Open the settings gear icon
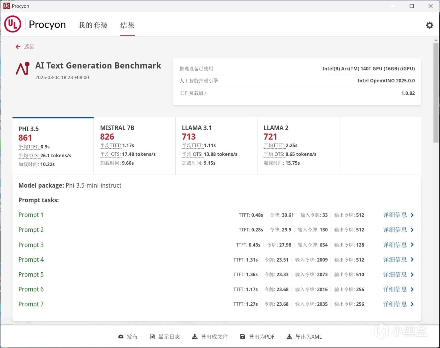 click(430, 25)
